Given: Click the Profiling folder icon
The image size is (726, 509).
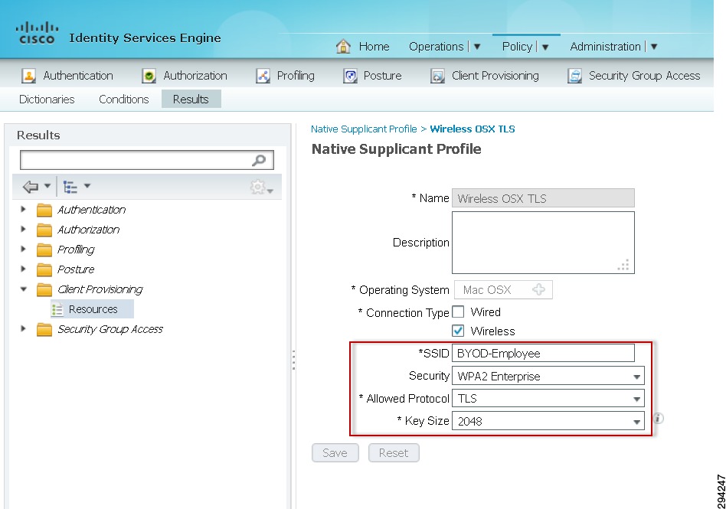Looking at the screenshot, I should click(44, 250).
